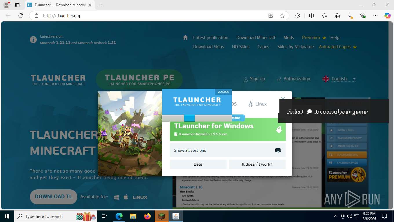394x222 pixels.
Task: Click the taskbar search box
Action: point(56,216)
